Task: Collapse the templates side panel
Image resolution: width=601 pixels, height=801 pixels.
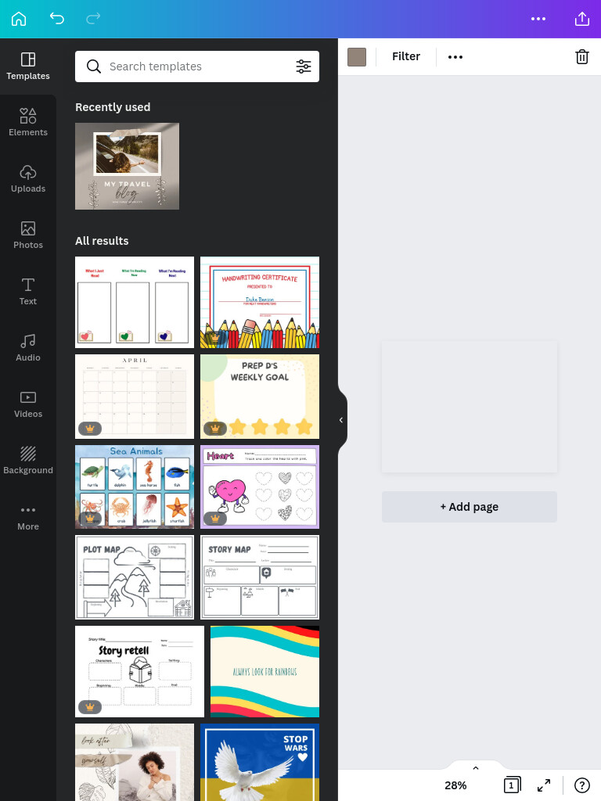Action: pos(341,420)
